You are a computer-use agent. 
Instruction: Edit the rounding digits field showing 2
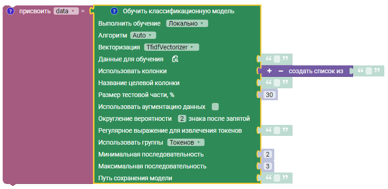[182, 119]
